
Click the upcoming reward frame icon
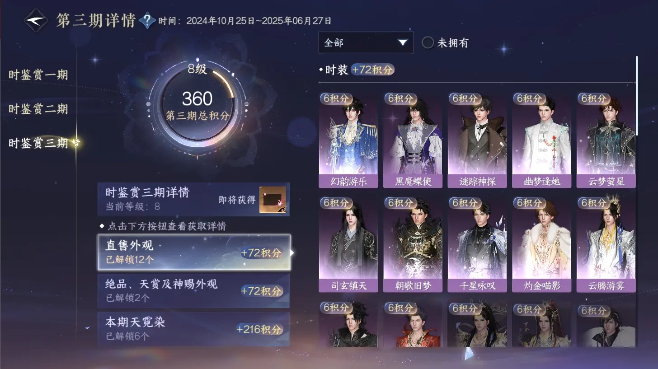click(273, 200)
